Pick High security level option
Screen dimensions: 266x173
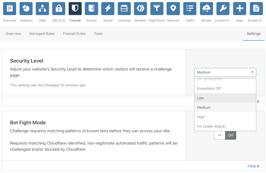(x=225, y=117)
